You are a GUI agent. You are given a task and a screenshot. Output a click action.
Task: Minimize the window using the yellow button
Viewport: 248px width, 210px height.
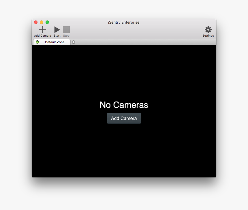[x=42, y=22]
